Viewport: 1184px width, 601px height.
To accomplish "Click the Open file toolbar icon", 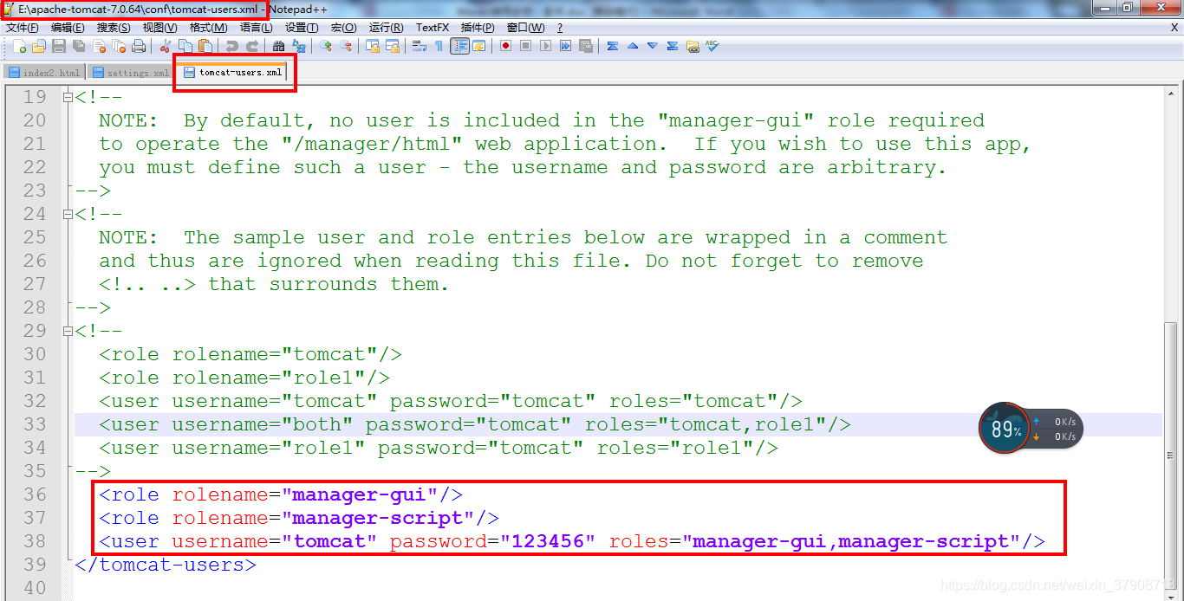I will 38,46.
